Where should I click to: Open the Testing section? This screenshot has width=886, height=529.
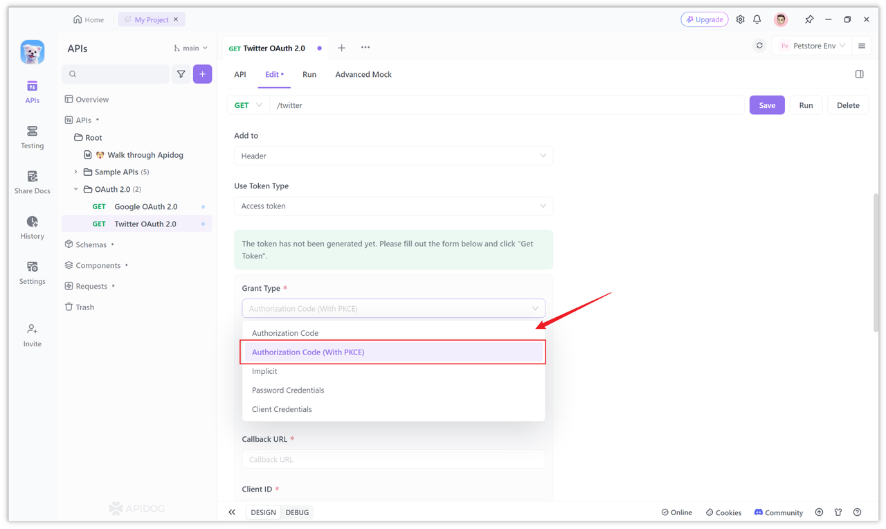pos(32,137)
